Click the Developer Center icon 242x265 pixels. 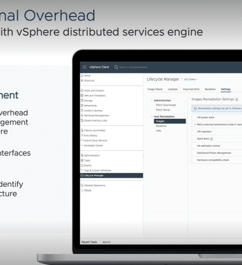pyautogui.click(x=82, y=145)
